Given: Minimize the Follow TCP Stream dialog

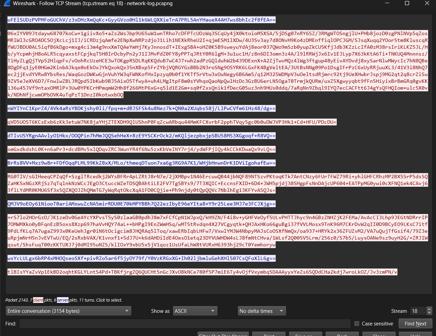Looking at the screenshot, I should pyautogui.click(x=387, y=3).
